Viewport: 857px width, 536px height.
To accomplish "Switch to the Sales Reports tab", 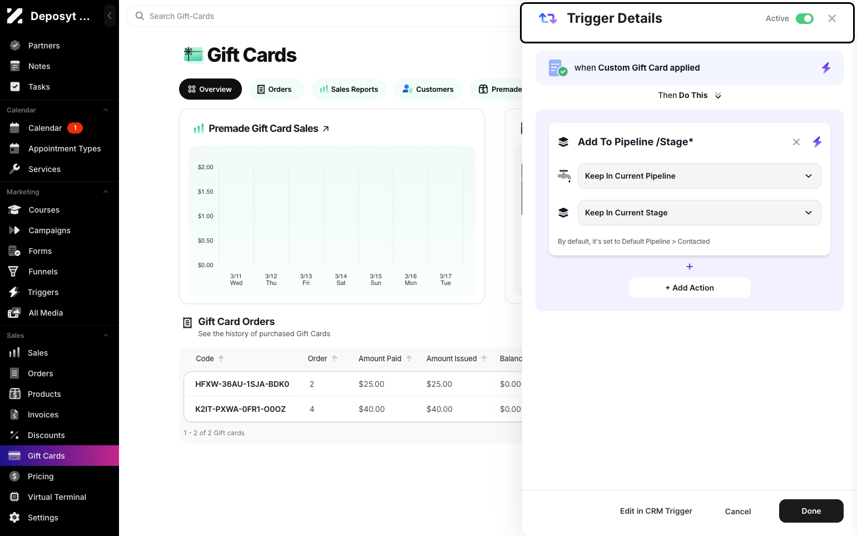I will [349, 89].
